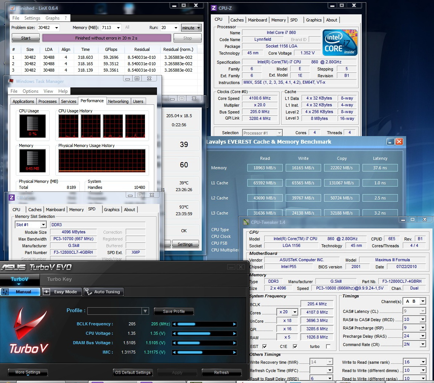Click the left arrow to decrease IMC voltage
This screenshot has height=383, width=434.
pyautogui.click(x=174, y=352)
